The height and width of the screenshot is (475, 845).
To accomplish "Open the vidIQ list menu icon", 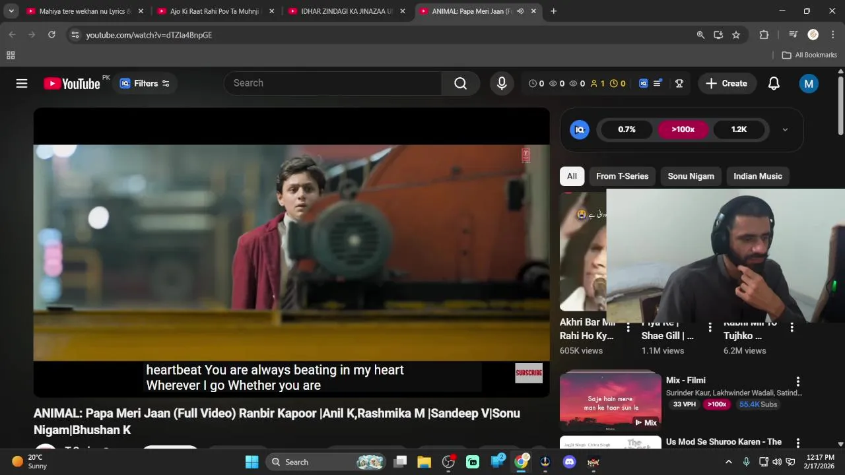I will tap(658, 83).
